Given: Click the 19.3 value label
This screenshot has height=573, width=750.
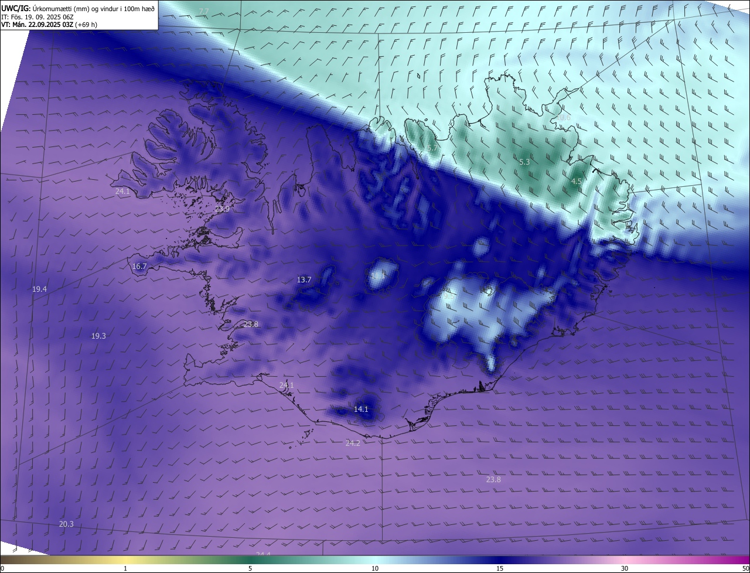Looking at the screenshot, I should click(x=98, y=336).
